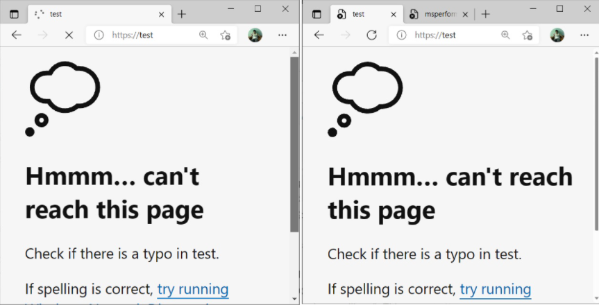Open vertical tabs menu in right window
Viewport: 599px width, 305px height.
[317, 15]
